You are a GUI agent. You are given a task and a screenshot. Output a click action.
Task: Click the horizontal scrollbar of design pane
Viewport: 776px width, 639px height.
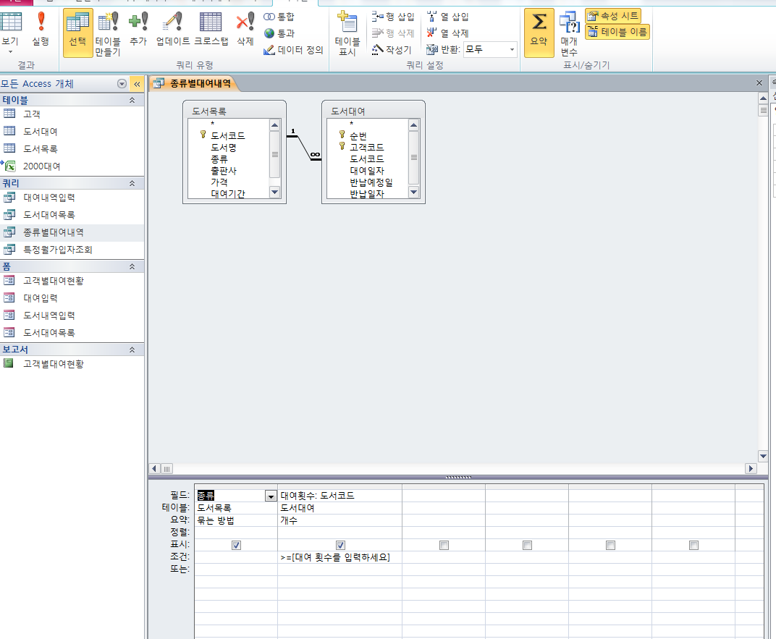[456, 469]
